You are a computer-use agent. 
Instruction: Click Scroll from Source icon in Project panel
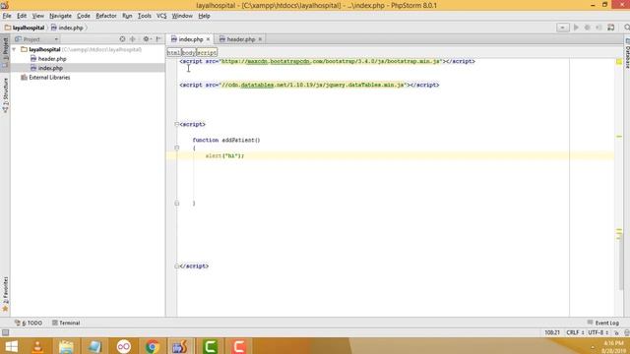pos(122,39)
